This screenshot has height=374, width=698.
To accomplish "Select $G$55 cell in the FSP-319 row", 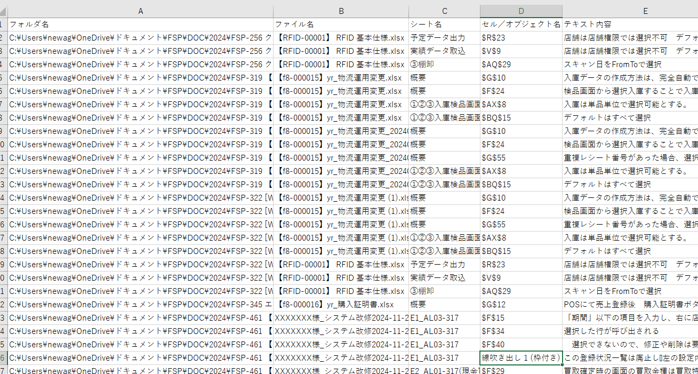I will click(x=522, y=158).
